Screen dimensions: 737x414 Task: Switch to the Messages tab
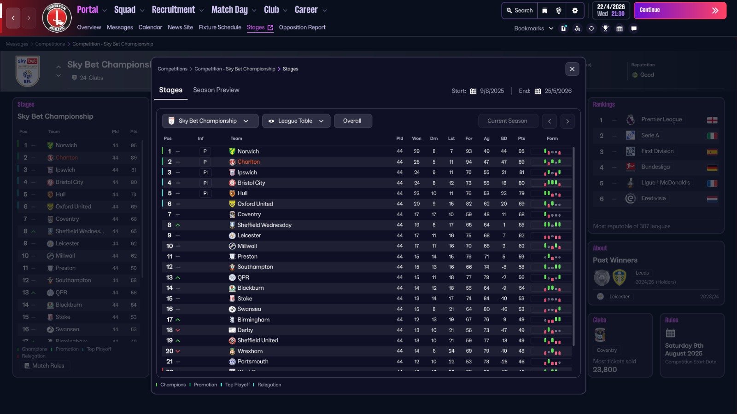click(x=120, y=28)
